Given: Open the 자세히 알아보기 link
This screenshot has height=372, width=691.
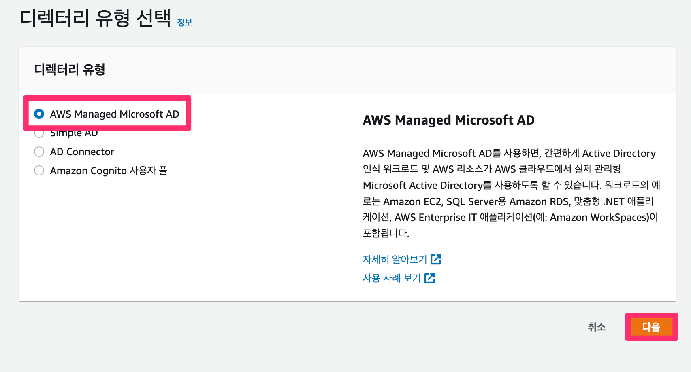Looking at the screenshot, I should tap(395, 259).
